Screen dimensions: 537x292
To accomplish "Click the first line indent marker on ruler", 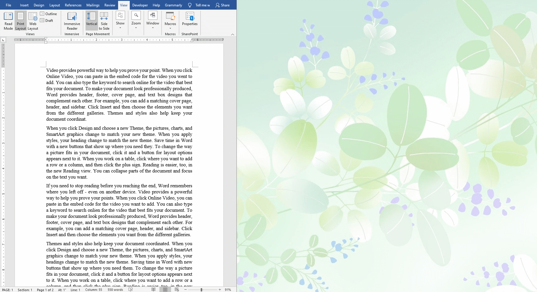I will point(46,38).
